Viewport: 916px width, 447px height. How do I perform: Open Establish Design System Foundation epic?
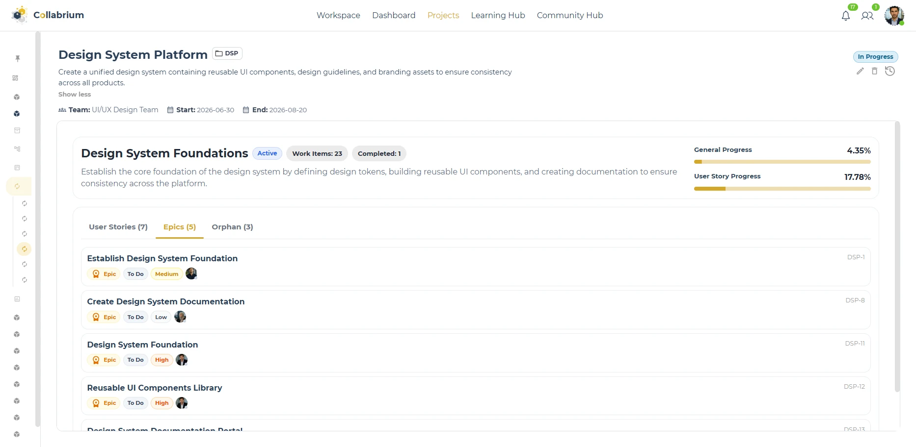[476, 267]
